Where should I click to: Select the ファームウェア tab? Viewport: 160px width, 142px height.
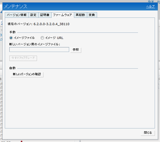63,15
